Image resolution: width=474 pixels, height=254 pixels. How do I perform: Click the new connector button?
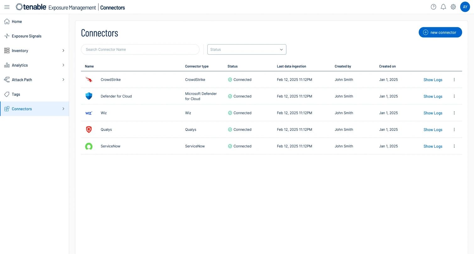coord(440,32)
